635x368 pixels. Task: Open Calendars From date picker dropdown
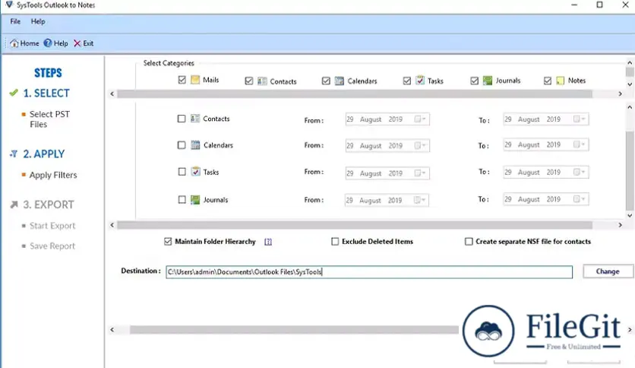pos(420,145)
